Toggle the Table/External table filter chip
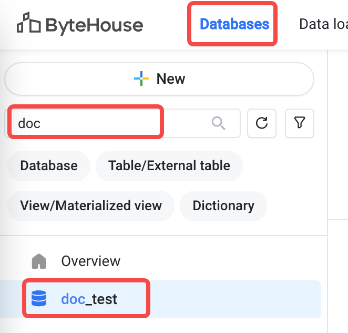 (169, 166)
